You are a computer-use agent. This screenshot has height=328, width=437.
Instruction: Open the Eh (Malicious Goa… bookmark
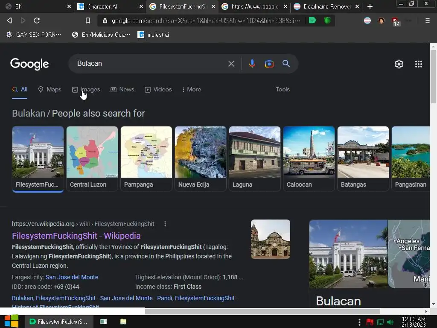[x=101, y=35]
